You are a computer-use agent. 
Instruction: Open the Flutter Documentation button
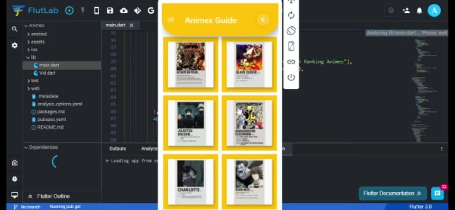393,194
